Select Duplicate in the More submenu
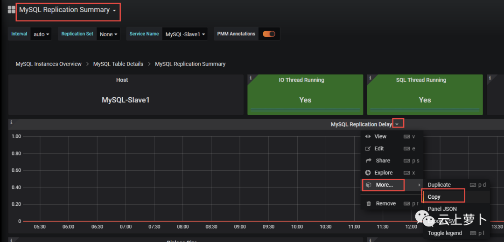The image size is (504, 242). tap(456, 185)
